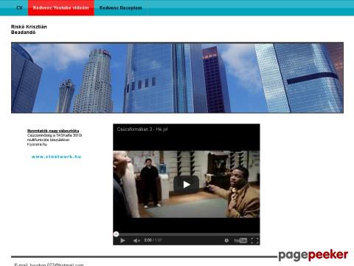The height and width of the screenshot is (266, 354).
Task: Toggle fullscreen mode in the video player
Action: click(254, 241)
